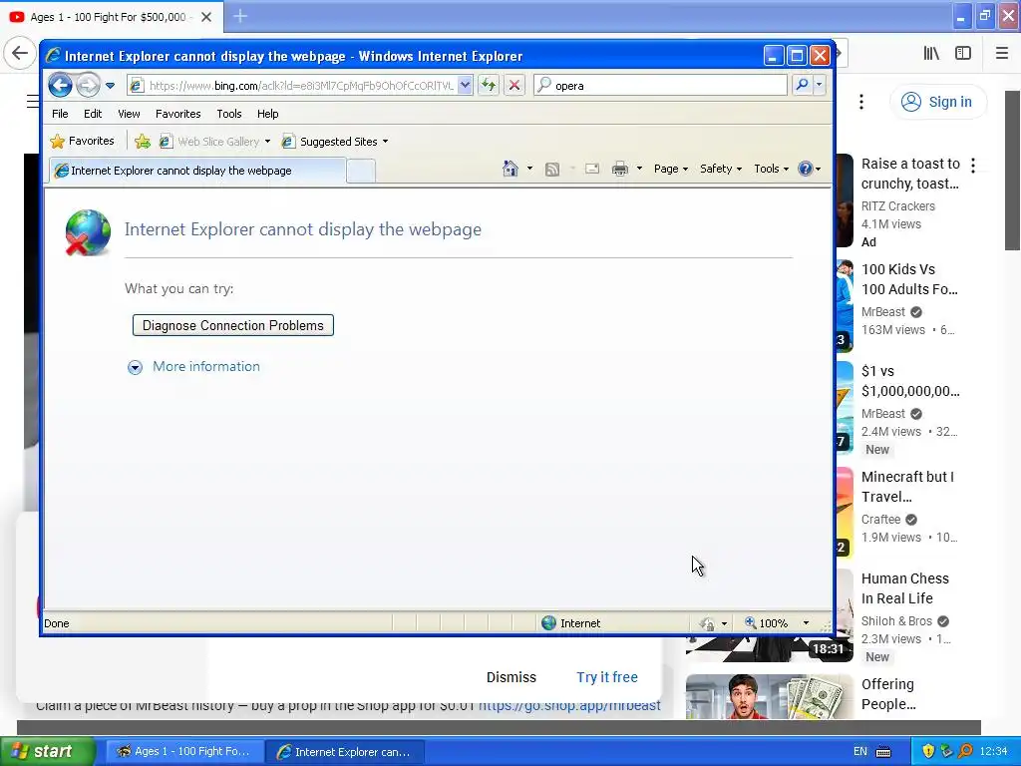Click Sign in on YouTube page
The image size is (1021, 766).
point(937,102)
